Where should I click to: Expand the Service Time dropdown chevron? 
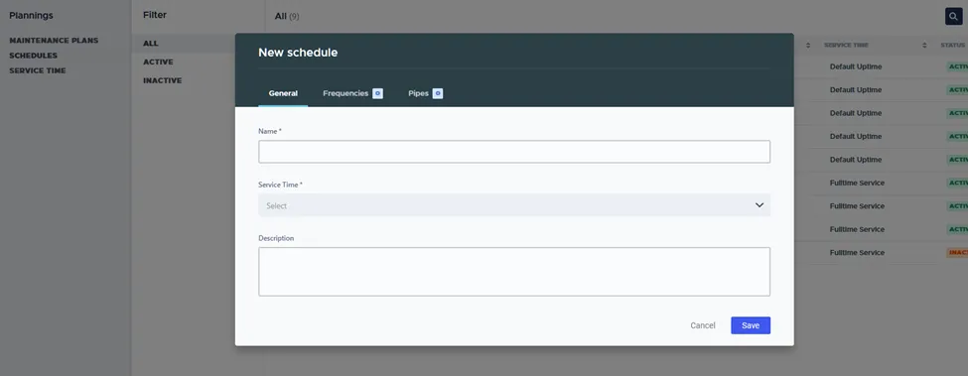coord(760,205)
